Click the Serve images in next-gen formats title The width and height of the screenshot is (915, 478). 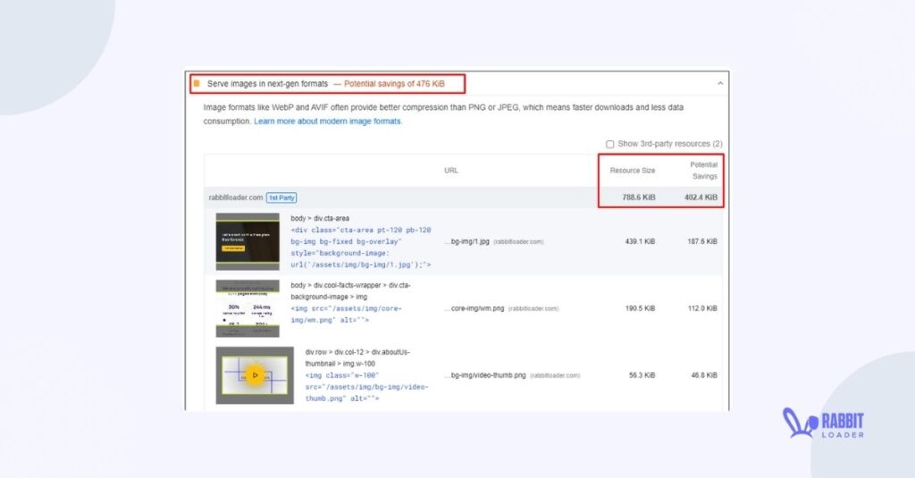click(x=267, y=83)
